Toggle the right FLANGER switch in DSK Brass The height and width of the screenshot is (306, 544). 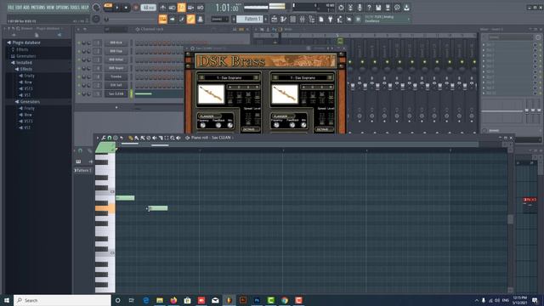283,116
